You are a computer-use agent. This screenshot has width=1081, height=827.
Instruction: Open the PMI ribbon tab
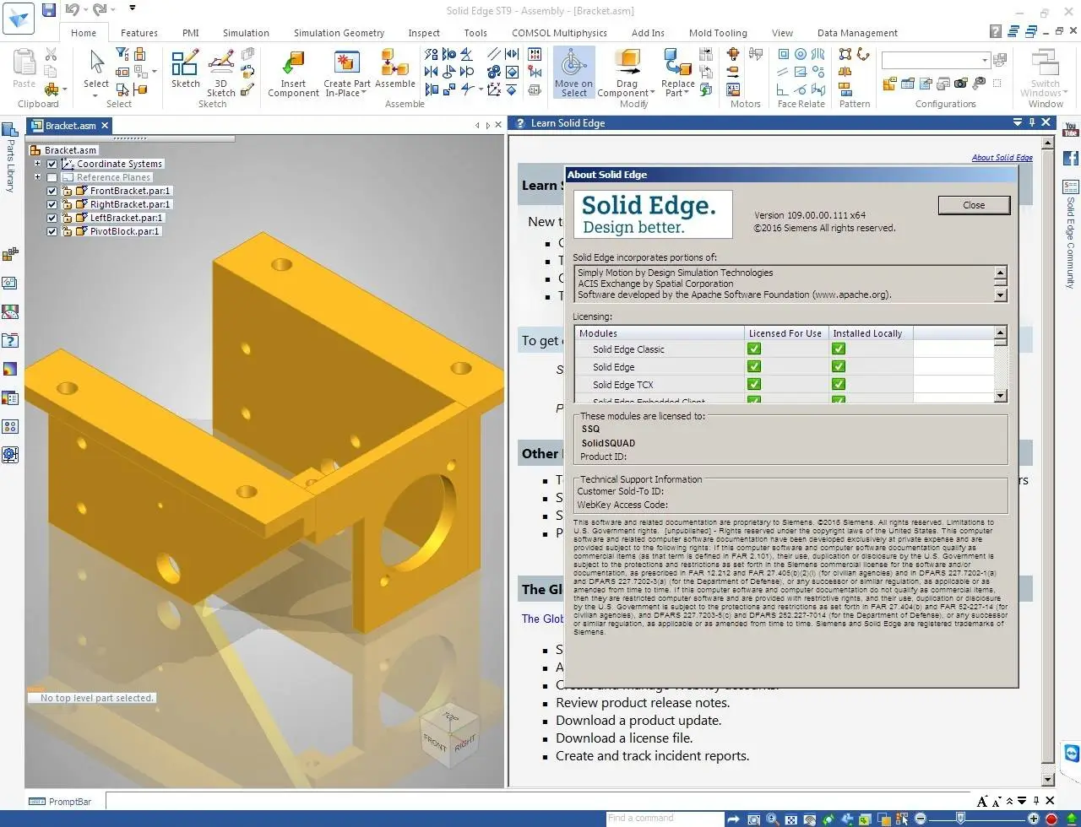[191, 33]
